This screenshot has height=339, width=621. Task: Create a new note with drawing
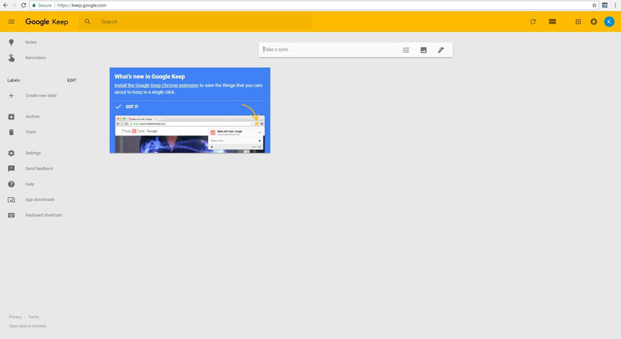click(x=440, y=50)
